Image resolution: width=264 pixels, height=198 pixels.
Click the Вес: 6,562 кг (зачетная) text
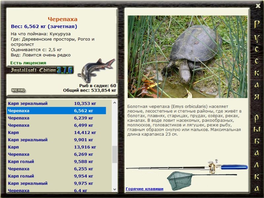44,26
